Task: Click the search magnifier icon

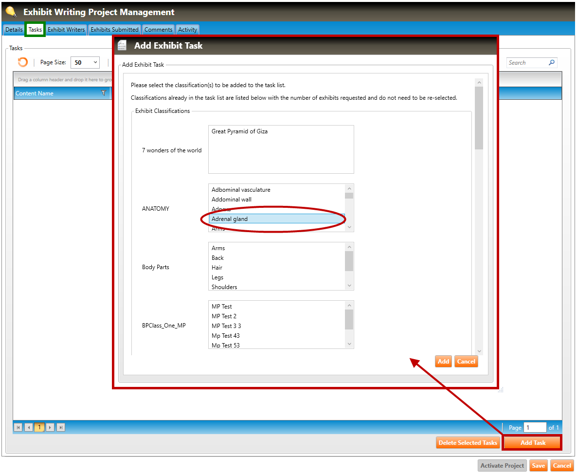Action: pyautogui.click(x=551, y=63)
